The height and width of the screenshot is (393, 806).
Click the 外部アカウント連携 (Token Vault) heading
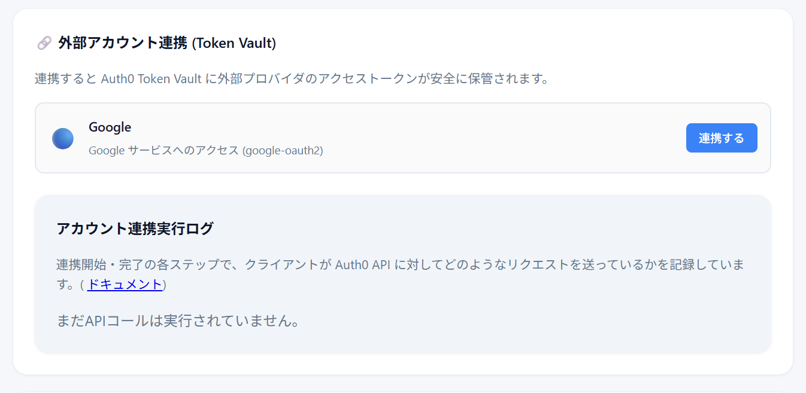pos(166,43)
